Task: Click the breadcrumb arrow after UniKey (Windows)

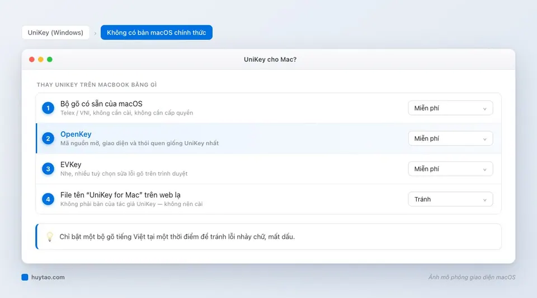Action: (x=95, y=33)
